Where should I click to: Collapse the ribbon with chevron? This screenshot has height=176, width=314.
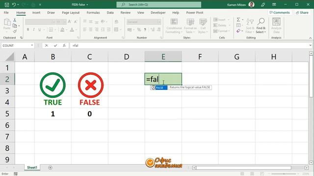point(310,38)
